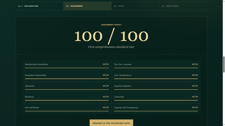Click the Civic comprehension standard met text
225x126 pixels.
point(111,47)
